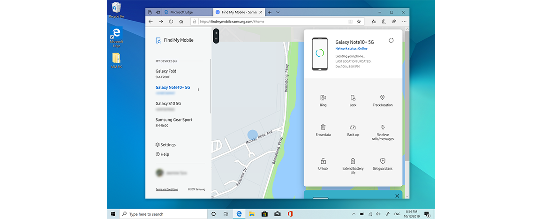Viewport: 542px width, 219px height.
Task: Open Cortana from taskbar
Action: [x=213, y=214]
